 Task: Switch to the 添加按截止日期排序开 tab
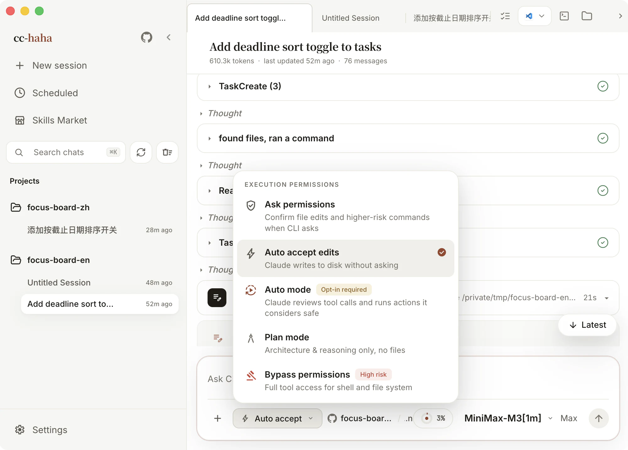[x=452, y=18]
